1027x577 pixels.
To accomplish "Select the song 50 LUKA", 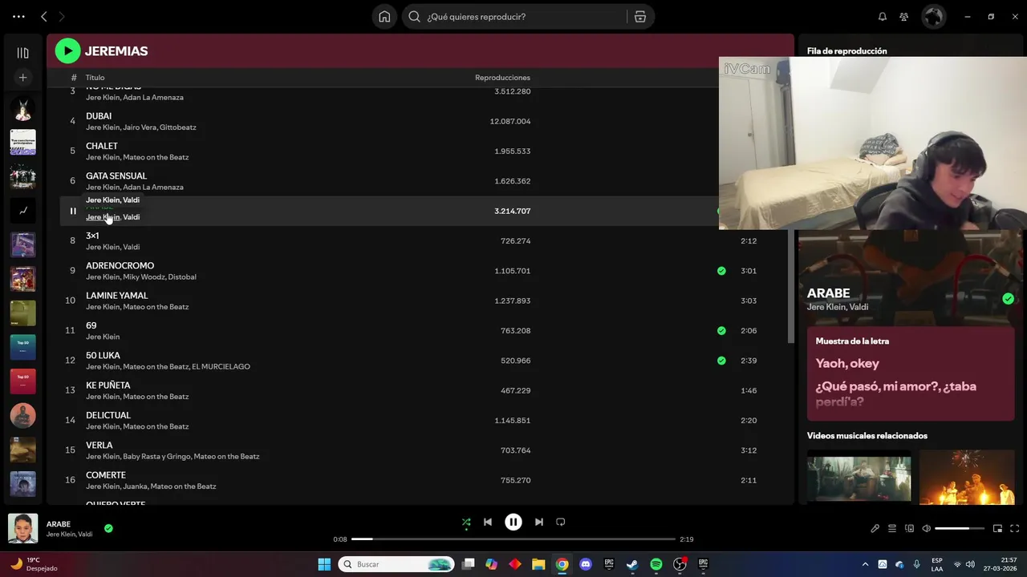I will 103,355.
